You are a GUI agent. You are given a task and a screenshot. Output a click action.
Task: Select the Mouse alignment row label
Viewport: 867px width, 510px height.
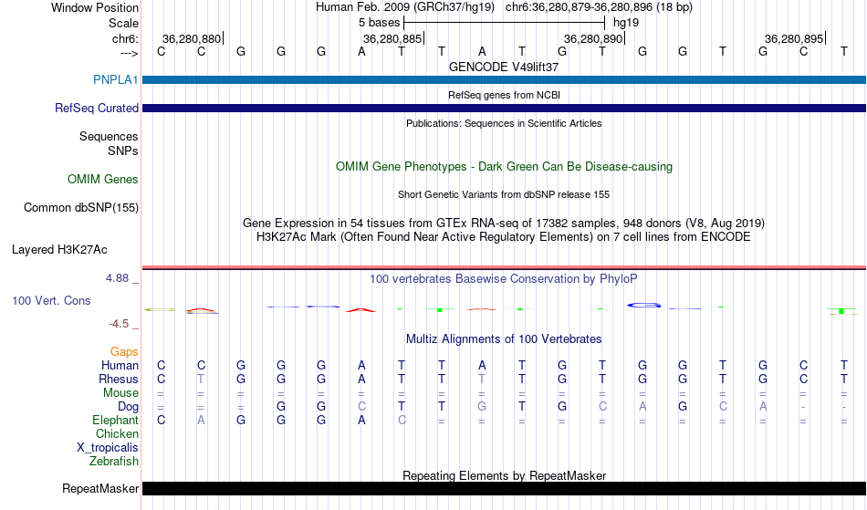[x=120, y=392]
